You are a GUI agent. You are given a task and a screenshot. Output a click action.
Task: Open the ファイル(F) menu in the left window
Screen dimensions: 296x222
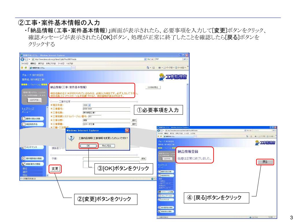click(24, 64)
